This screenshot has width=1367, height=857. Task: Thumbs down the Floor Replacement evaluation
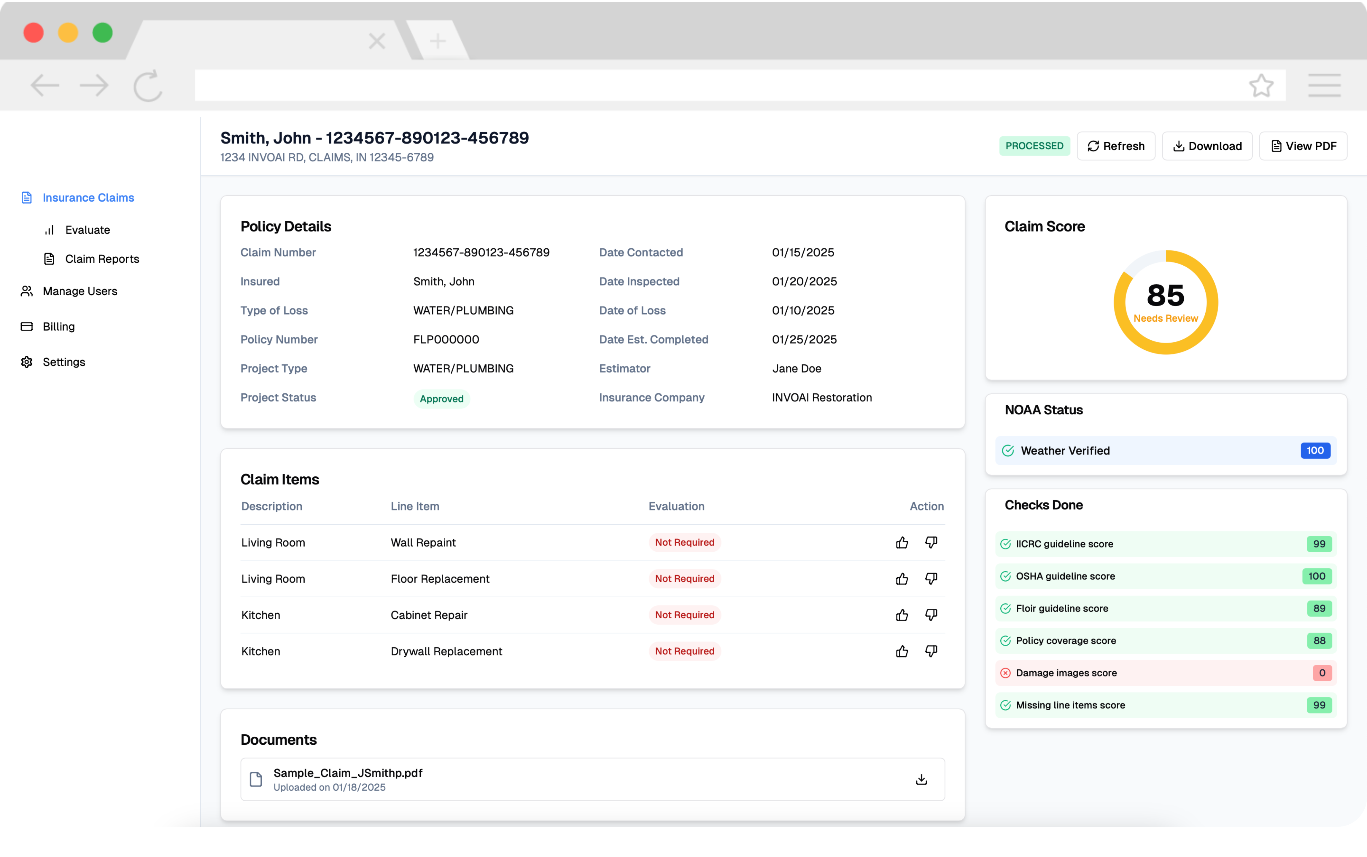(931, 579)
